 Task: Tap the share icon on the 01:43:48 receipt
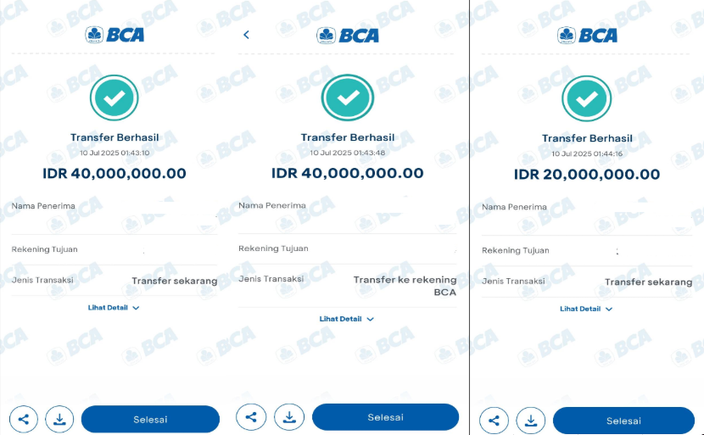[251, 417]
